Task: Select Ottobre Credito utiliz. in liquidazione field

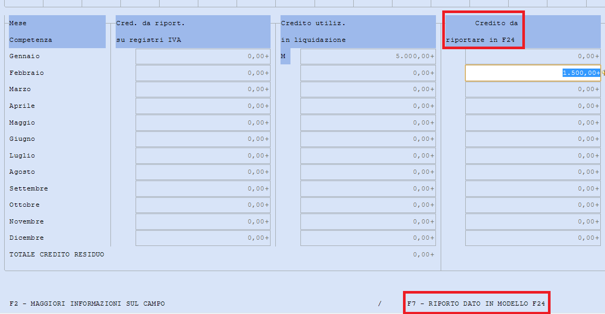Action: pyautogui.click(x=368, y=205)
